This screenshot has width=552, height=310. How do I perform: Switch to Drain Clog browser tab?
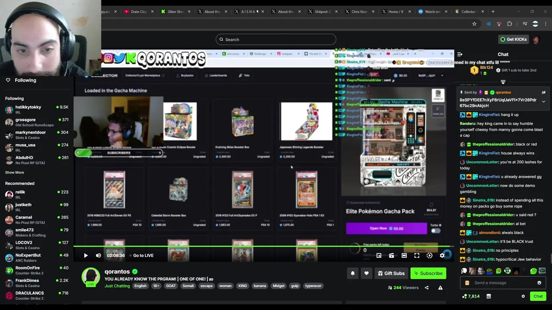click(x=138, y=12)
